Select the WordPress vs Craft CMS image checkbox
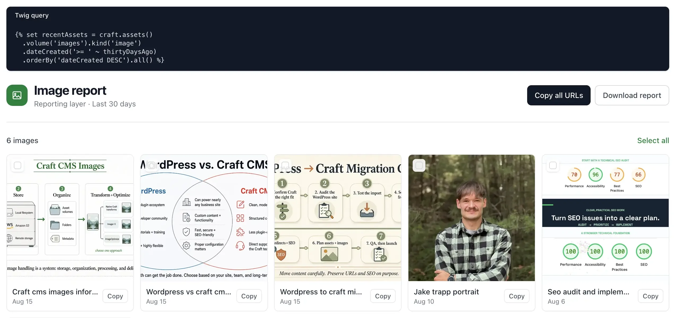This screenshot has height=318, width=674. [151, 165]
